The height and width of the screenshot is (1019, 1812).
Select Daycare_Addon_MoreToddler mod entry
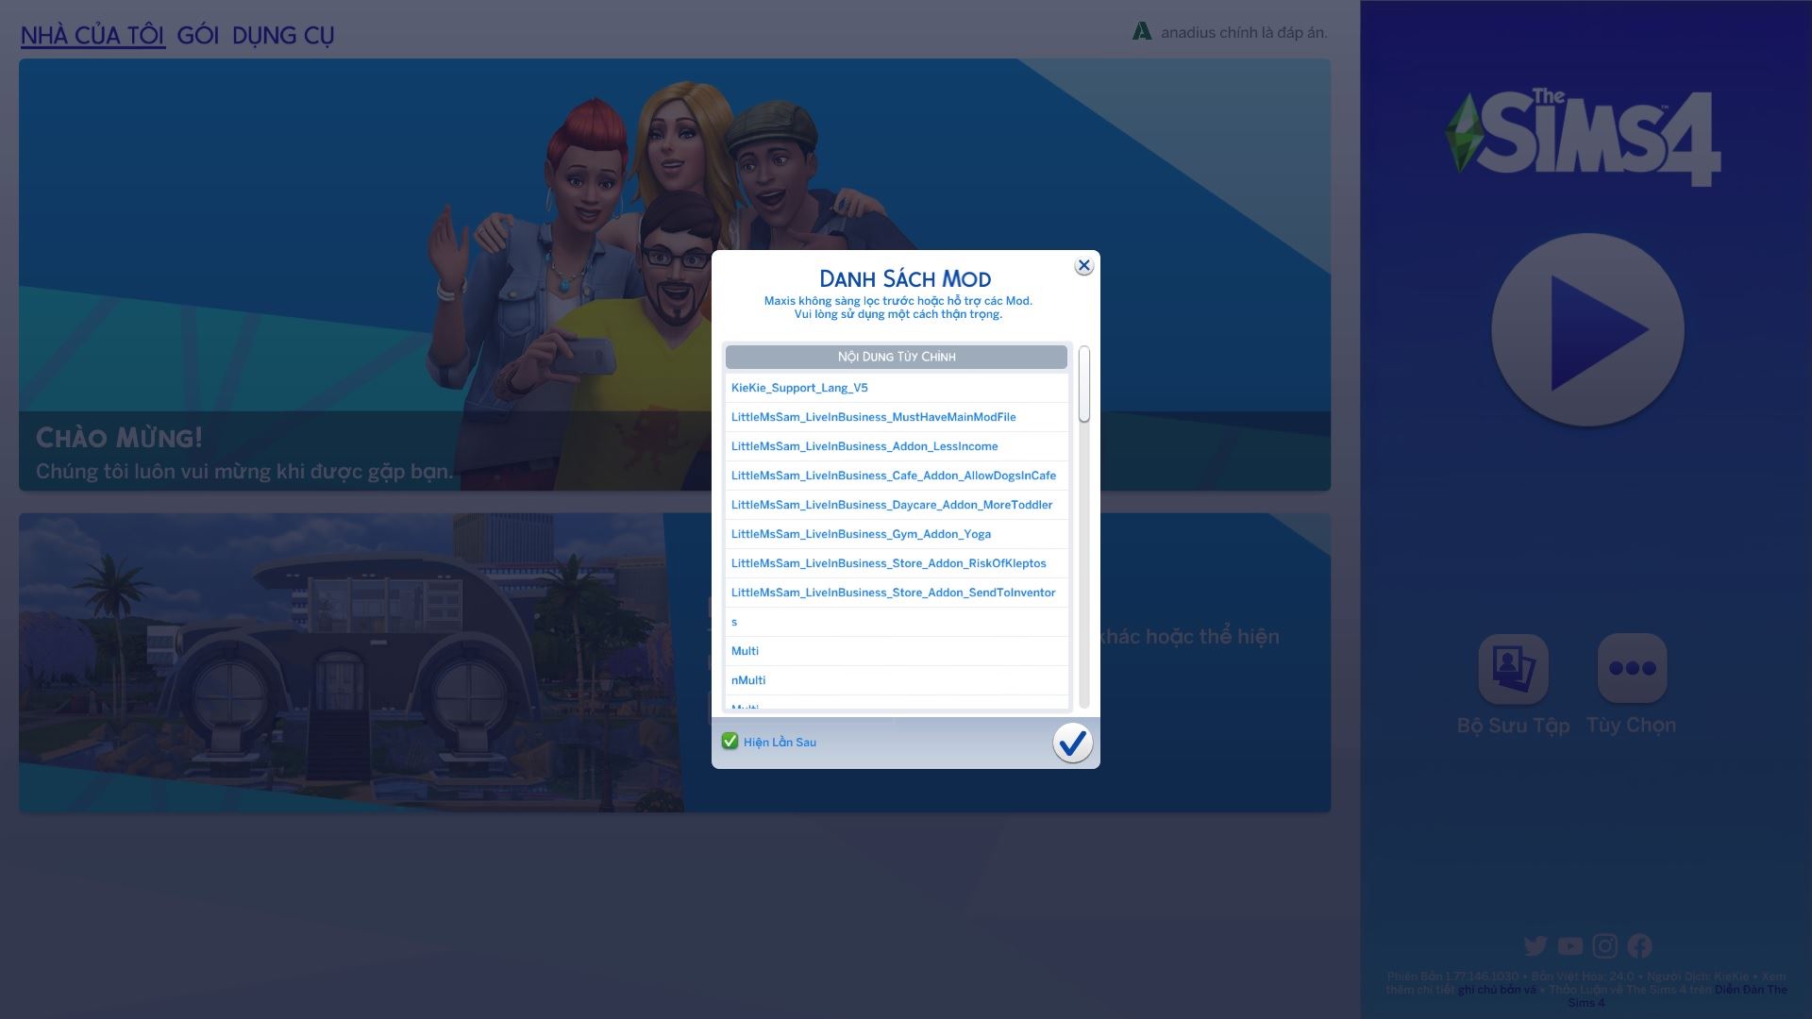pyautogui.click(x=897, y=505)
